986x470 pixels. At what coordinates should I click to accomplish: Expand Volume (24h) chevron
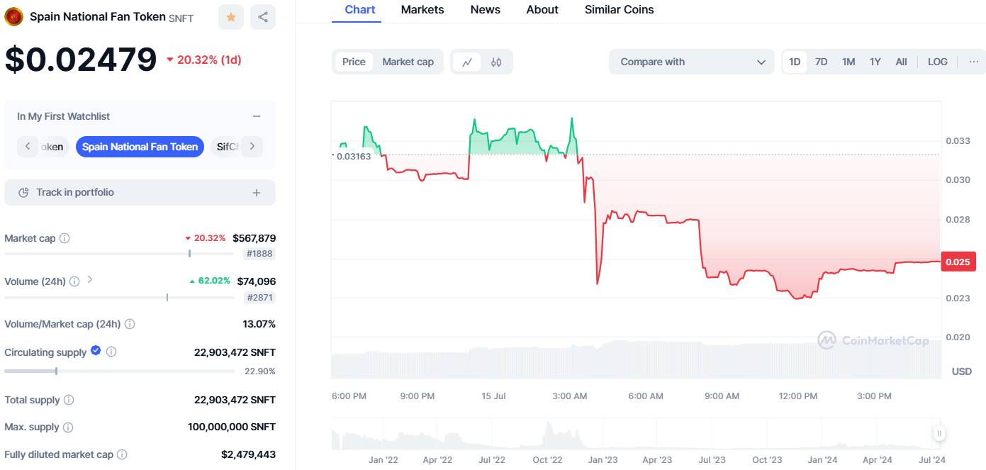[x=89, y=280]
